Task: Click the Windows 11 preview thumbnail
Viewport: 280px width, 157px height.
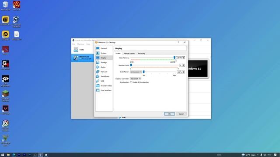Action: point(198,68)
